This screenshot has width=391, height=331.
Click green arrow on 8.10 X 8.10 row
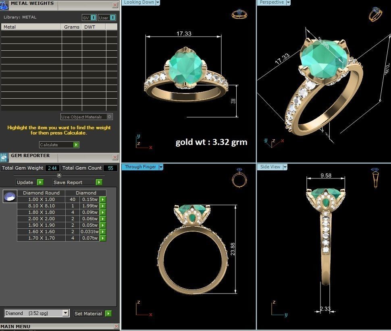pos(102,206)
